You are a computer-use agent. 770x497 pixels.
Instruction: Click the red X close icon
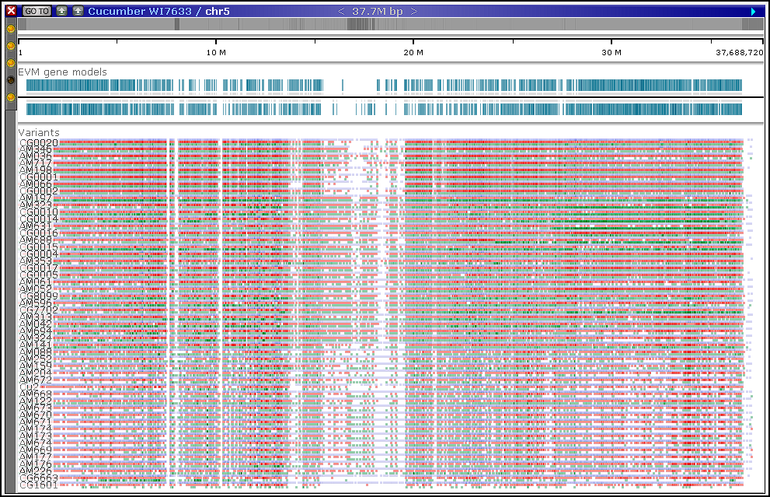11,11
